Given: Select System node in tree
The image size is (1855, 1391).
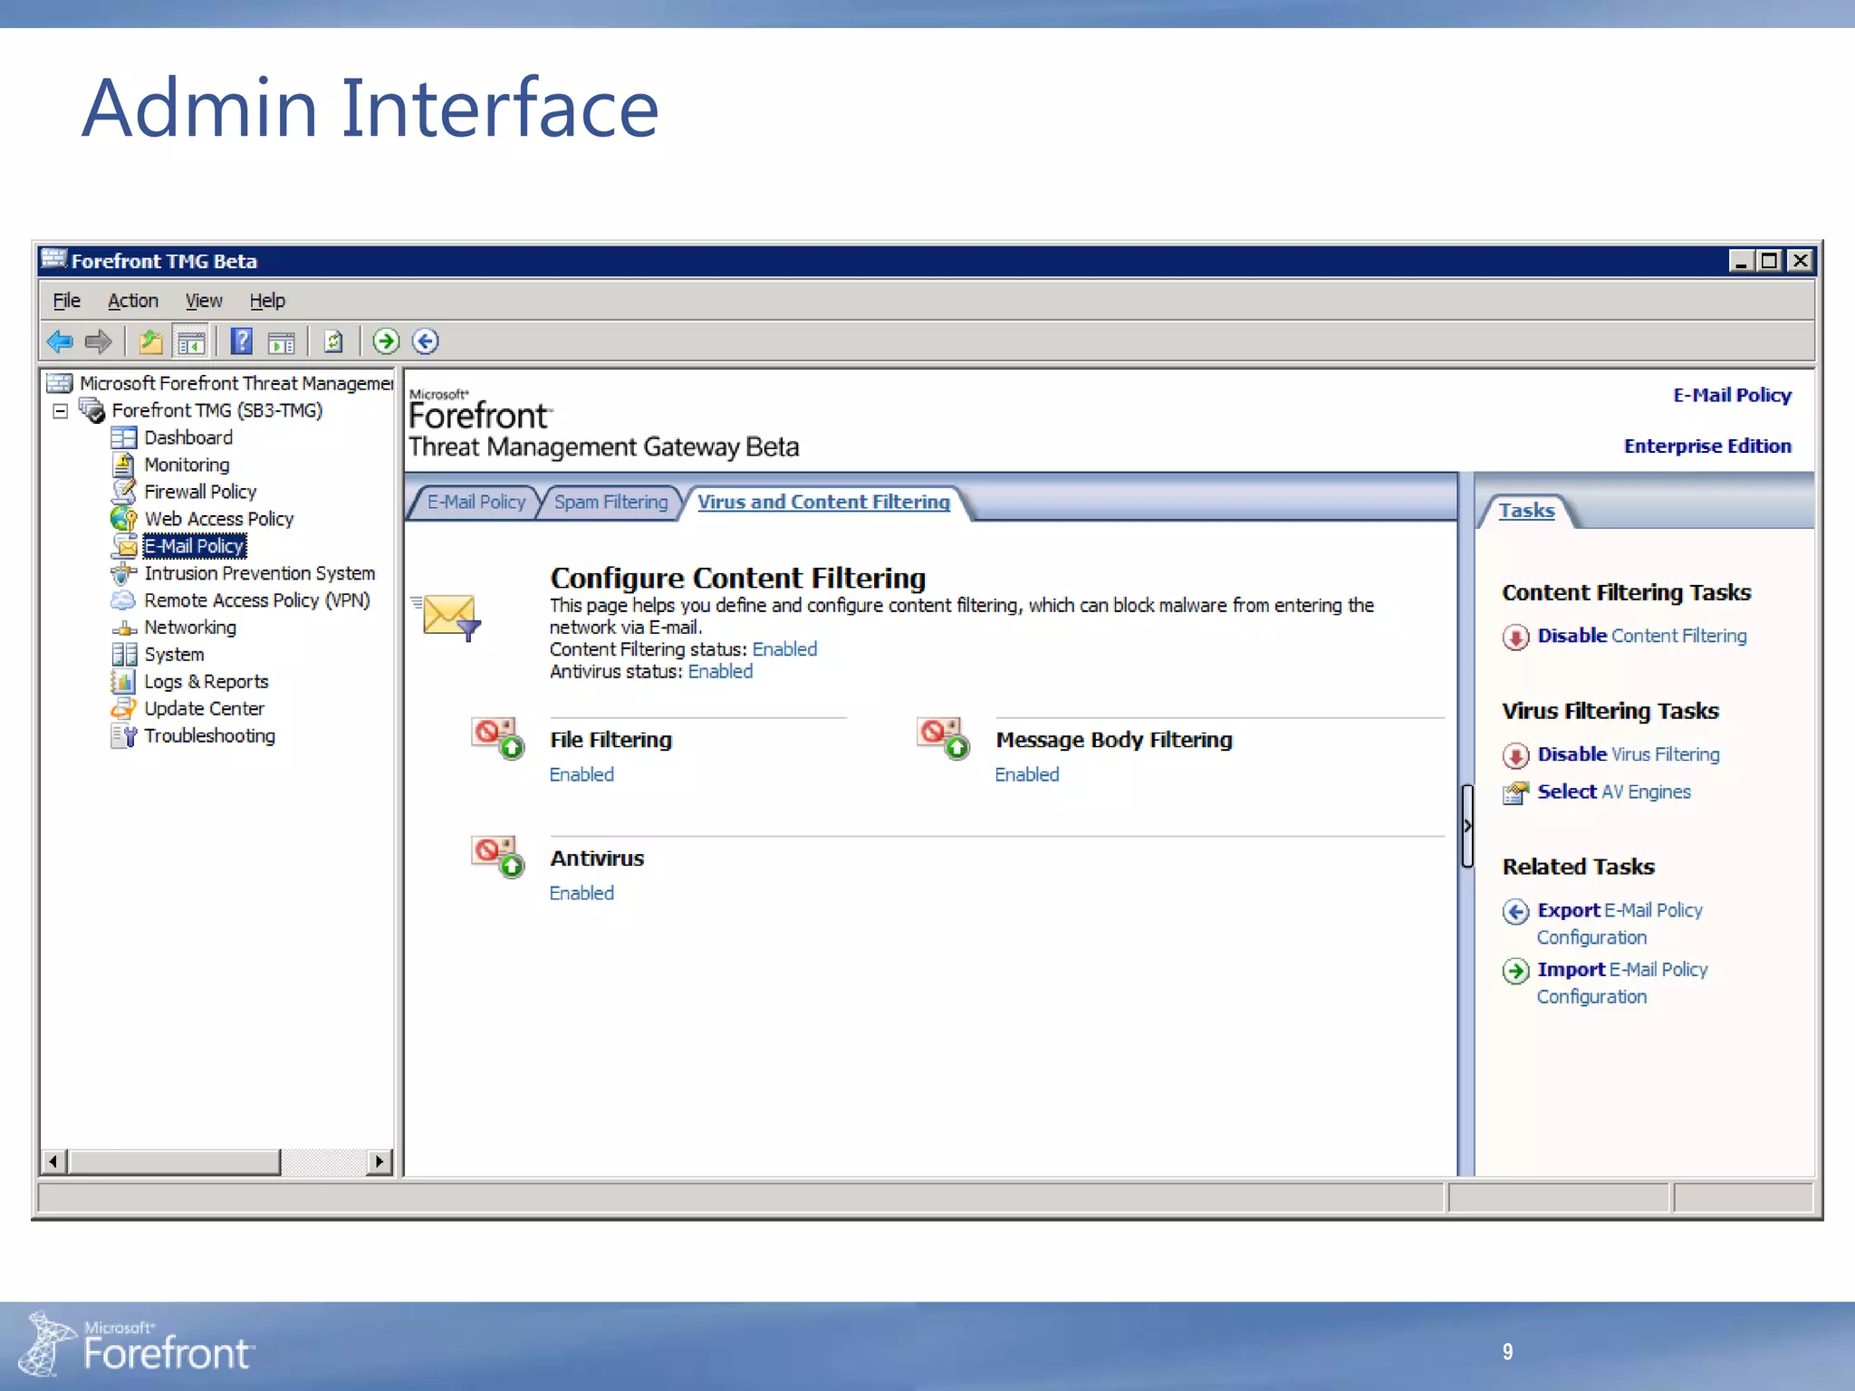Looking at the screenshot, I should click(174, 655).
